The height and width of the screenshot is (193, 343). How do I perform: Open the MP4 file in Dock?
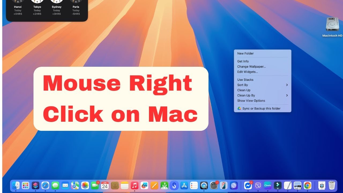[x=322, y=185]
